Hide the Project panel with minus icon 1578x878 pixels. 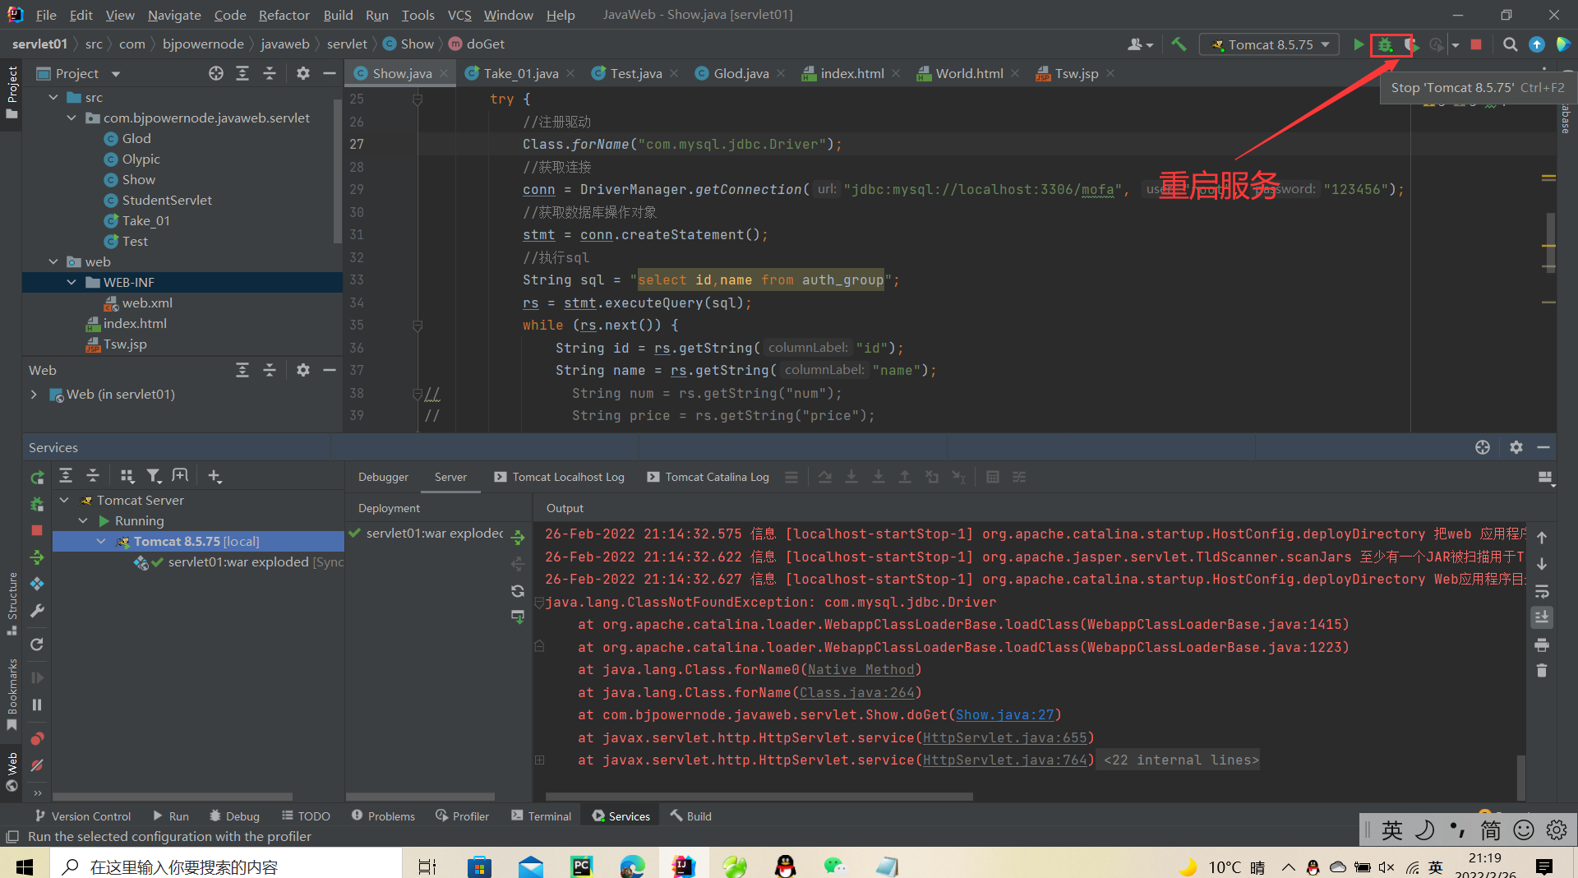coord(330,73)
